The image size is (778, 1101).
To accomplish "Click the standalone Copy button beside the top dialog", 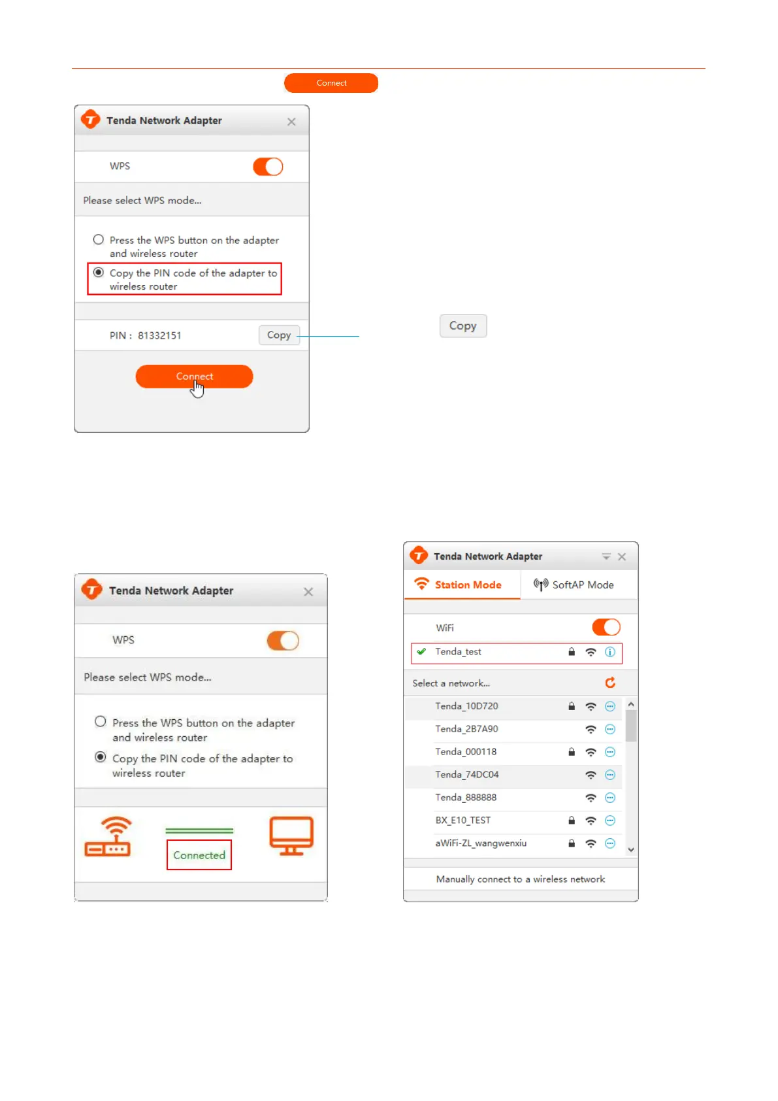I will point(463,326).
